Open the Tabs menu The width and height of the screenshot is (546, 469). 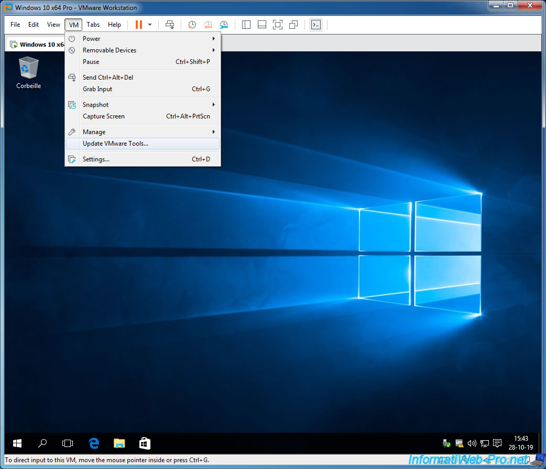(93, 25)
